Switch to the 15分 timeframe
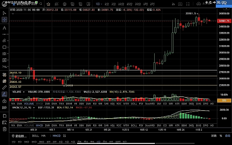Image resolution: width=232 pixels, height=145 pixels. tap(129, 4)
